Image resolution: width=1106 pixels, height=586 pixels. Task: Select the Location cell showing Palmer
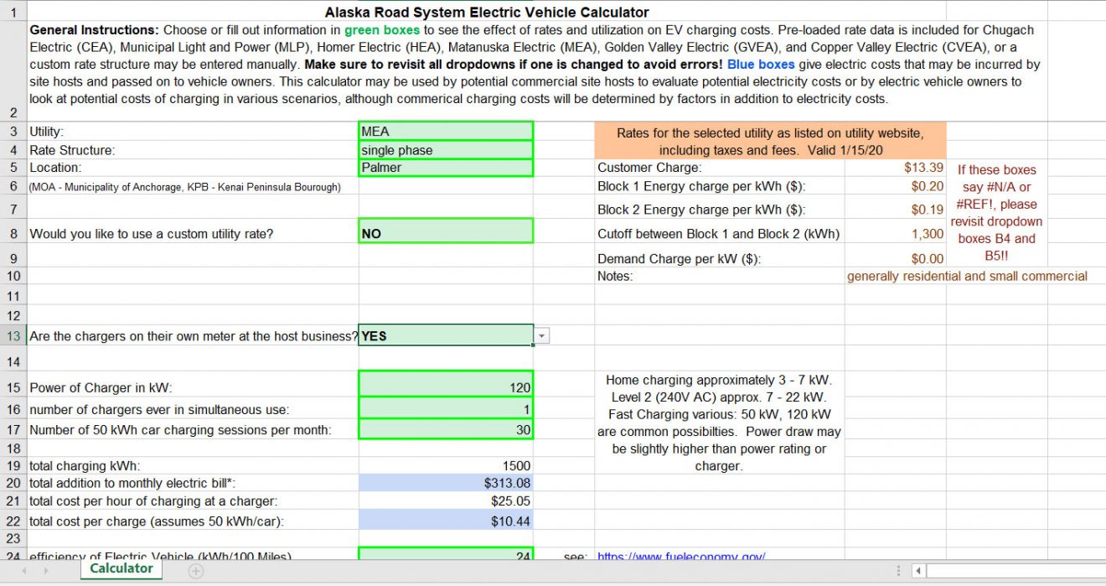pos(445,168)
